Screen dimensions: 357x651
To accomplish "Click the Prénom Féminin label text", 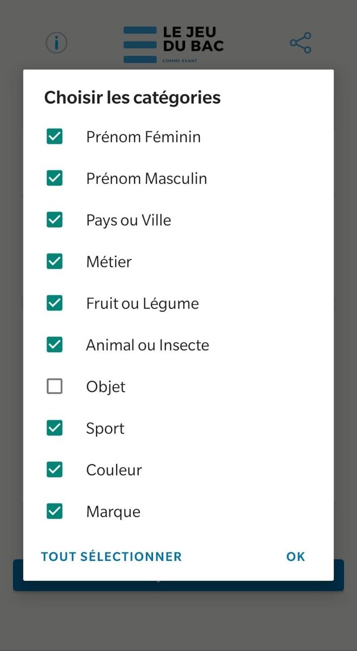I will (142, 136).
